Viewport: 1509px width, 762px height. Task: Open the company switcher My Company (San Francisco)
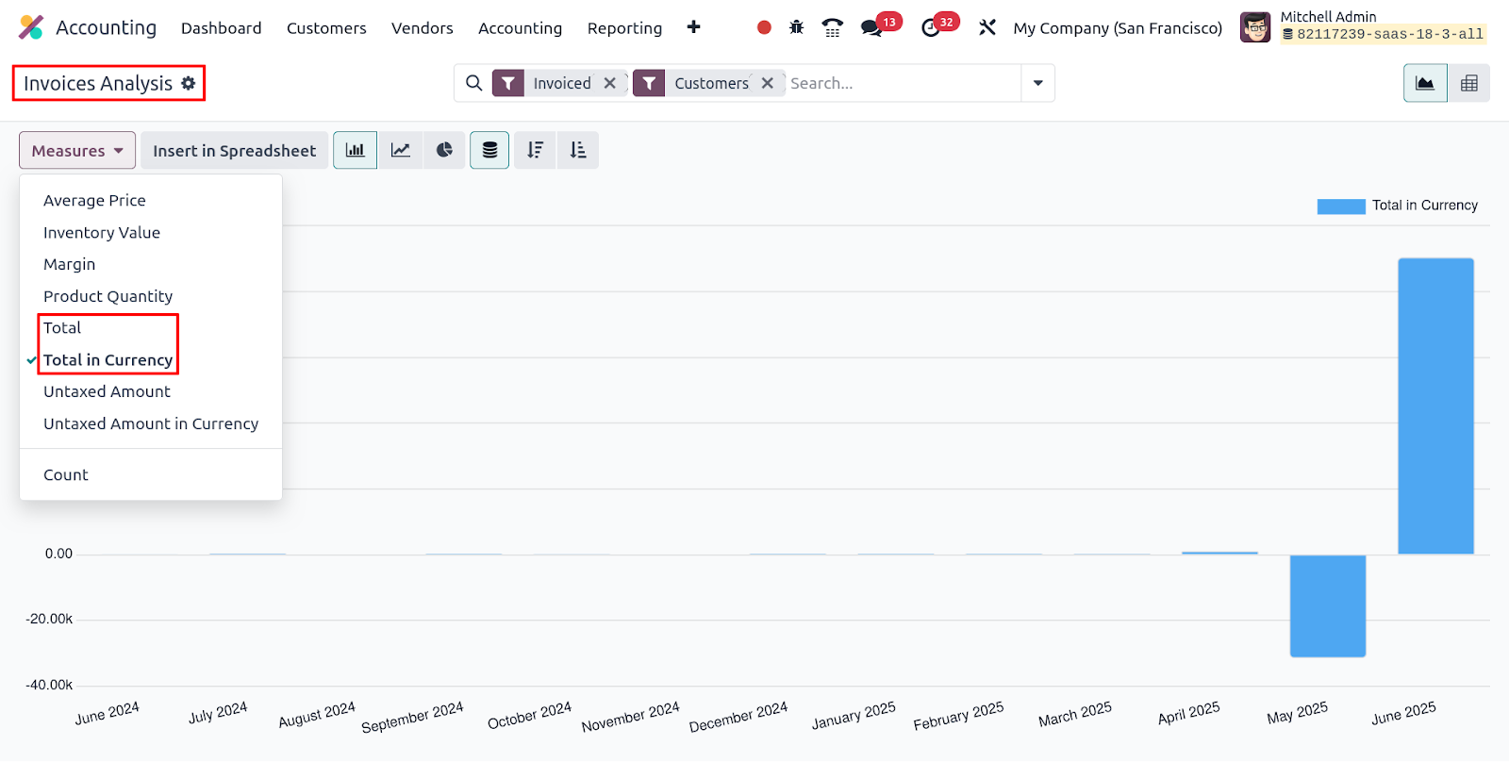pos(1118,28)
